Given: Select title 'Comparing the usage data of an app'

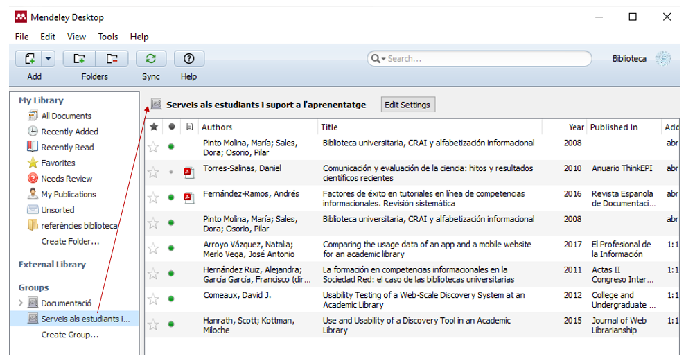Looking at the screenshot, I should (427, 249).
